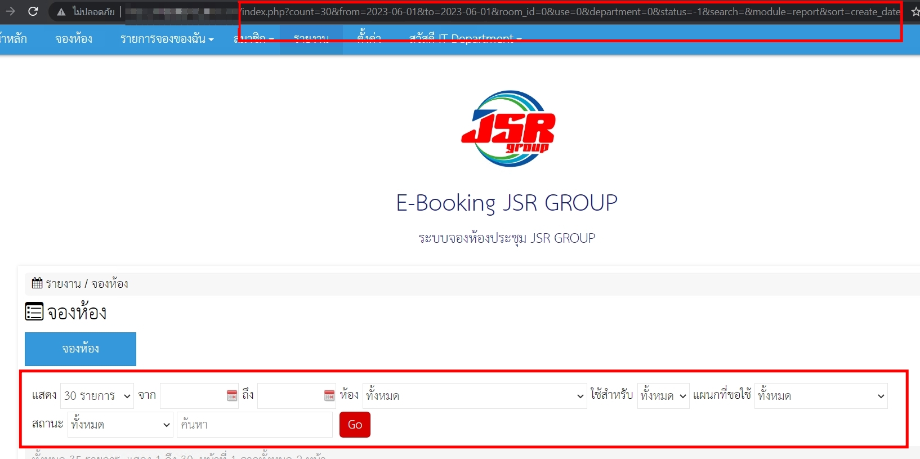Open the รายงาน navigation item
The image size is (920, 459).
pyautogui.click(x=311, y=39)
